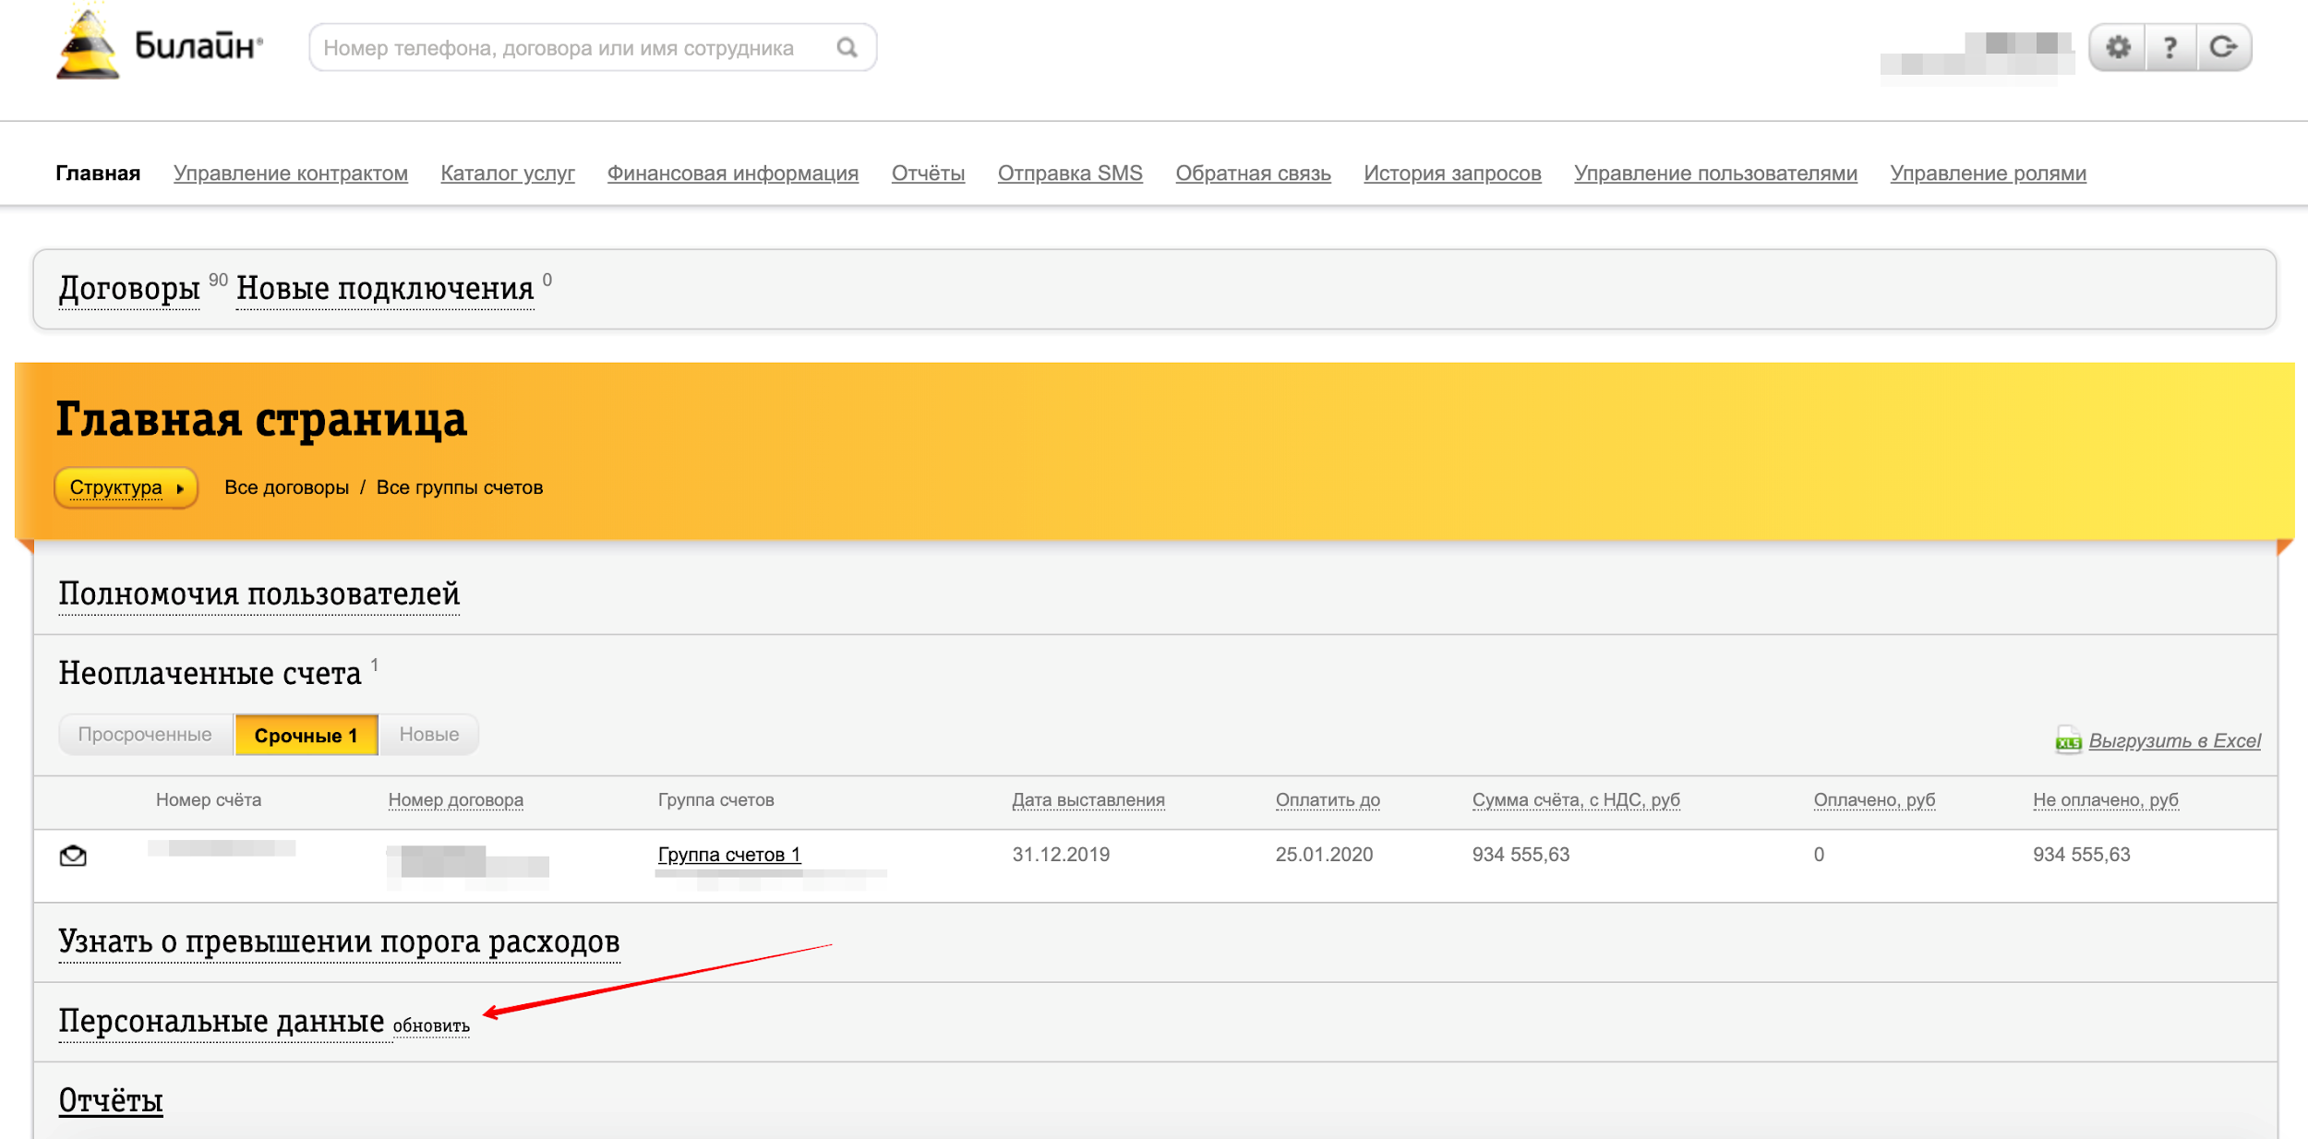This screenshot has width=2308, height=1139.
Task: Open help via question mark icon
Action: (x=2170, y=47)
